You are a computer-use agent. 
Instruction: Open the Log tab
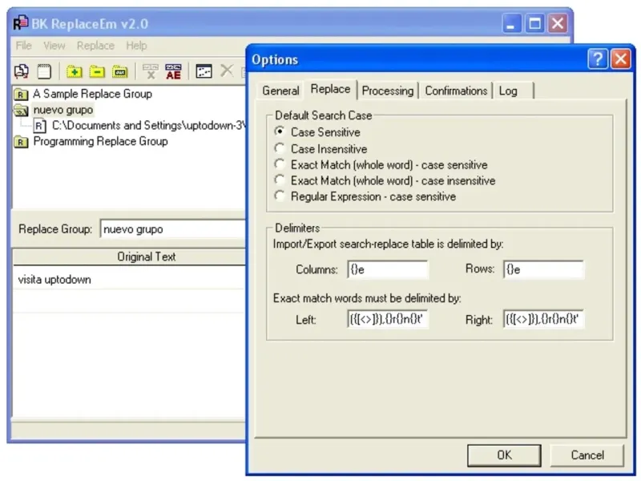click(514, 91)
